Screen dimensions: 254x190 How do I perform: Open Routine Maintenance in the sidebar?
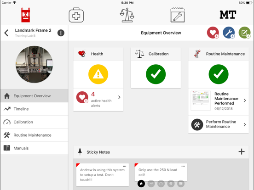pos(35,135)
